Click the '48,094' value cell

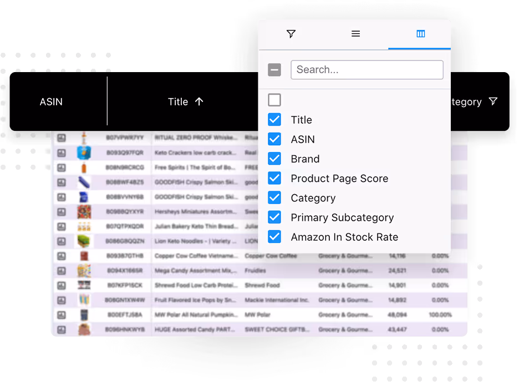coord(397,315)
